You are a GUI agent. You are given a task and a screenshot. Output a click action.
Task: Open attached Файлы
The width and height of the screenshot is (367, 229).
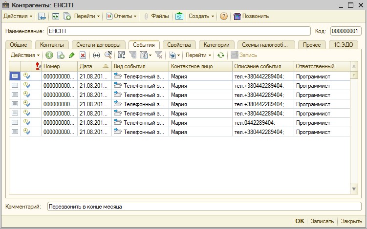156,16
